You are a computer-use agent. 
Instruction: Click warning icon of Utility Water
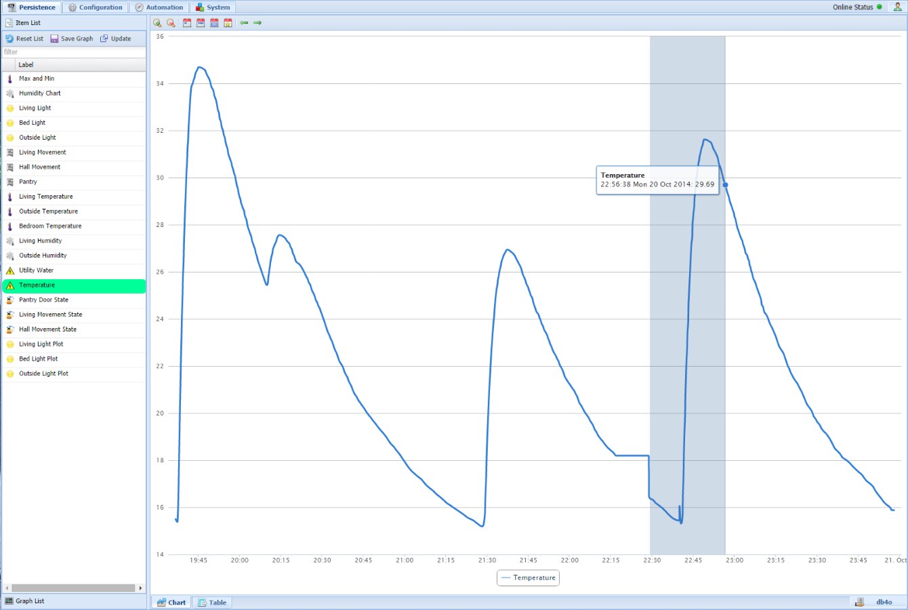click(x=9, y=270)
